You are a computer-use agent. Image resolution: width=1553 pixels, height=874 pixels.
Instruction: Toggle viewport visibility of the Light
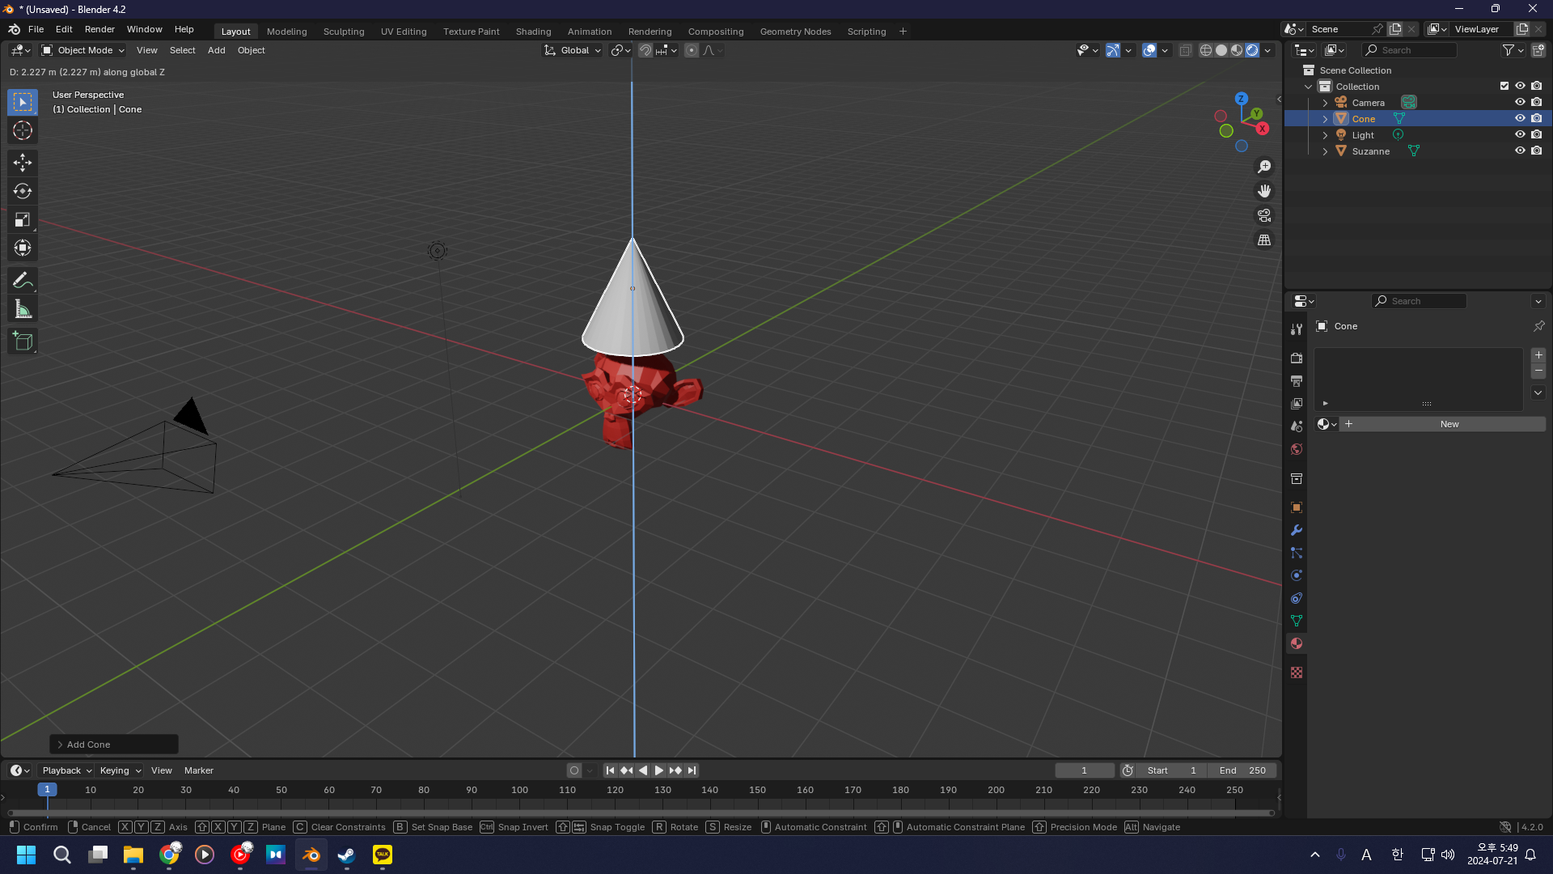(x=1520, y=134)
